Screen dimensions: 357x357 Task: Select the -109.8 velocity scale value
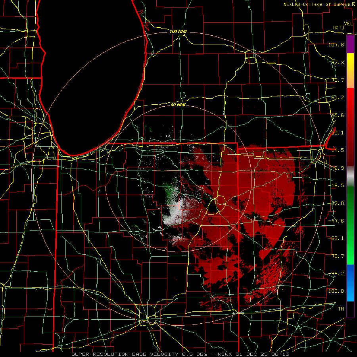click(335, 291)
